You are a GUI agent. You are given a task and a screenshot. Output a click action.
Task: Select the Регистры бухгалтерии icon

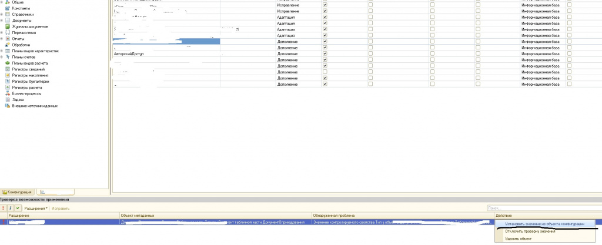(x=7, y=81)
